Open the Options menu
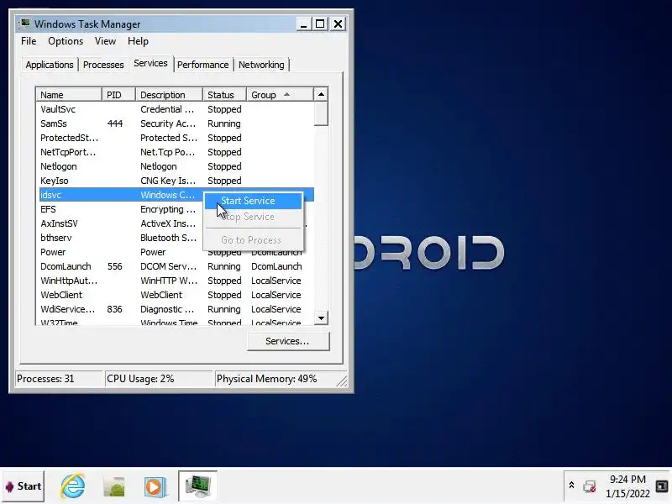Screen dimensions: 672x504 coord(66,41)
